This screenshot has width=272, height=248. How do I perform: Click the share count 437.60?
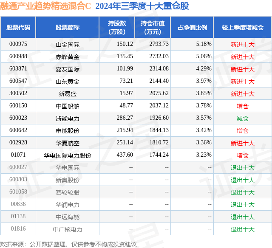[x=125, y=155]
